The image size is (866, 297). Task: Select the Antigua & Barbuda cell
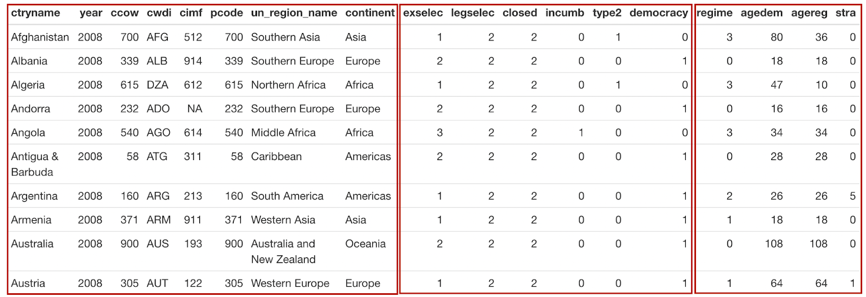coord(35,164)
